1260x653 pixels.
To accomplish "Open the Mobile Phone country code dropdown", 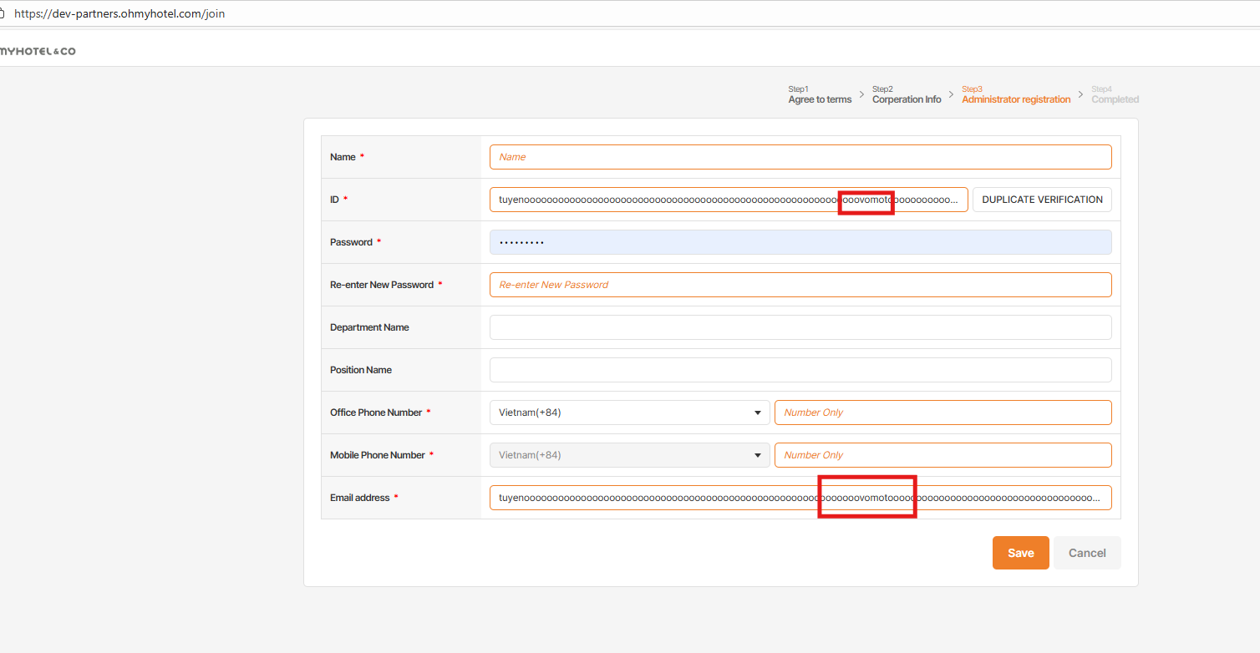I will pos(629,455).
